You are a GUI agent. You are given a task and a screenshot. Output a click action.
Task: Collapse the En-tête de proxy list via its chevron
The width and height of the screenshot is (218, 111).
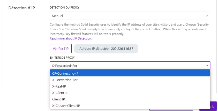[206, 66]
